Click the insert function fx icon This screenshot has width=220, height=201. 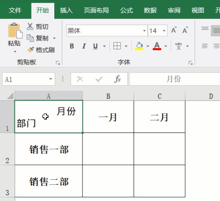[117, 79]
